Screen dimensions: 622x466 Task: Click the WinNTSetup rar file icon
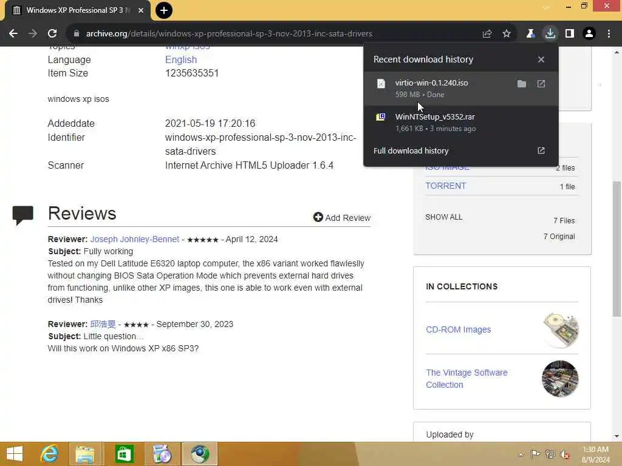(381, 117)
